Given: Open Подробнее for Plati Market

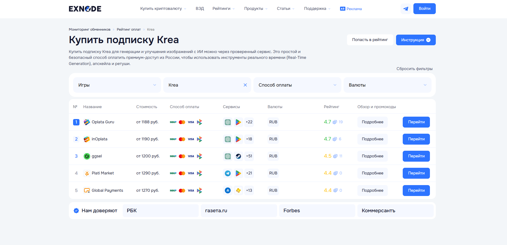Looking at the screenshot, I should (x=372, y=173).
